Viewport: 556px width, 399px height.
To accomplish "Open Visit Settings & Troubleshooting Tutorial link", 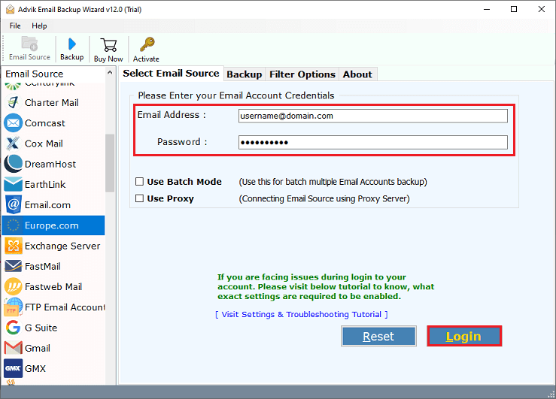I will (302, 314).
